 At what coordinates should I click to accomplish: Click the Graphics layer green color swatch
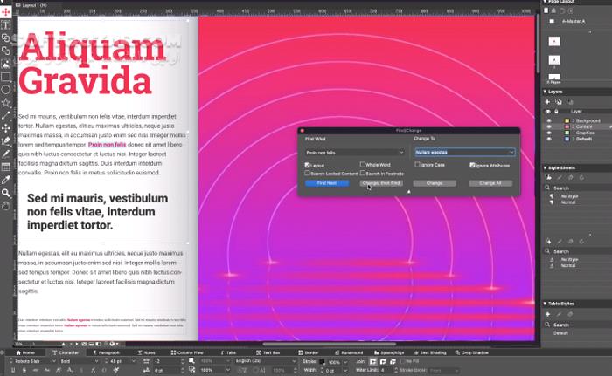(x=567, y=133)
